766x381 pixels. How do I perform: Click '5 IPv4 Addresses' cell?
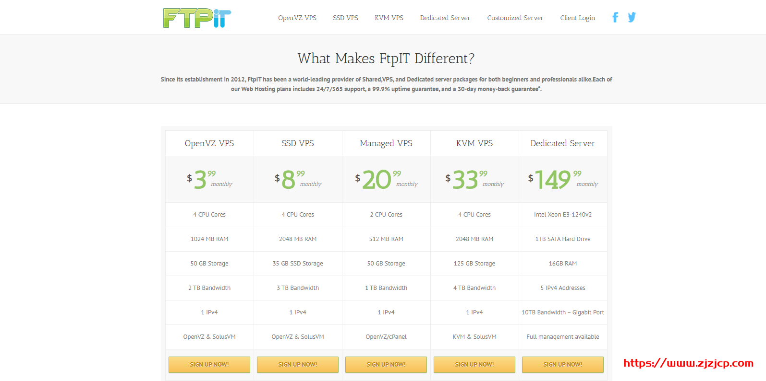563,288
